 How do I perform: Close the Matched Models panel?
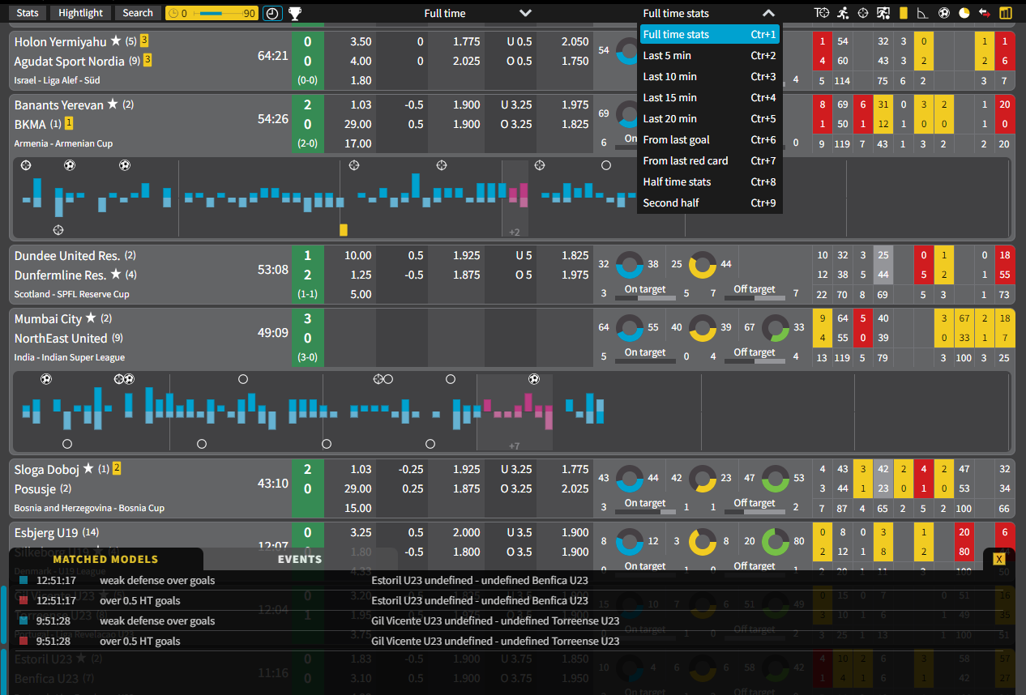[x=998, y=559]
